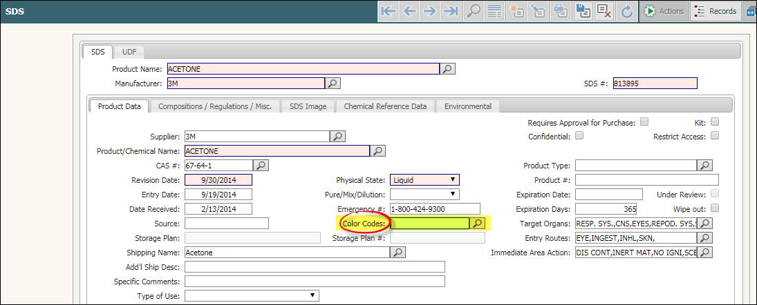
Task: Enable the Restrict Access checkbox
Action: tap(715, 135)
